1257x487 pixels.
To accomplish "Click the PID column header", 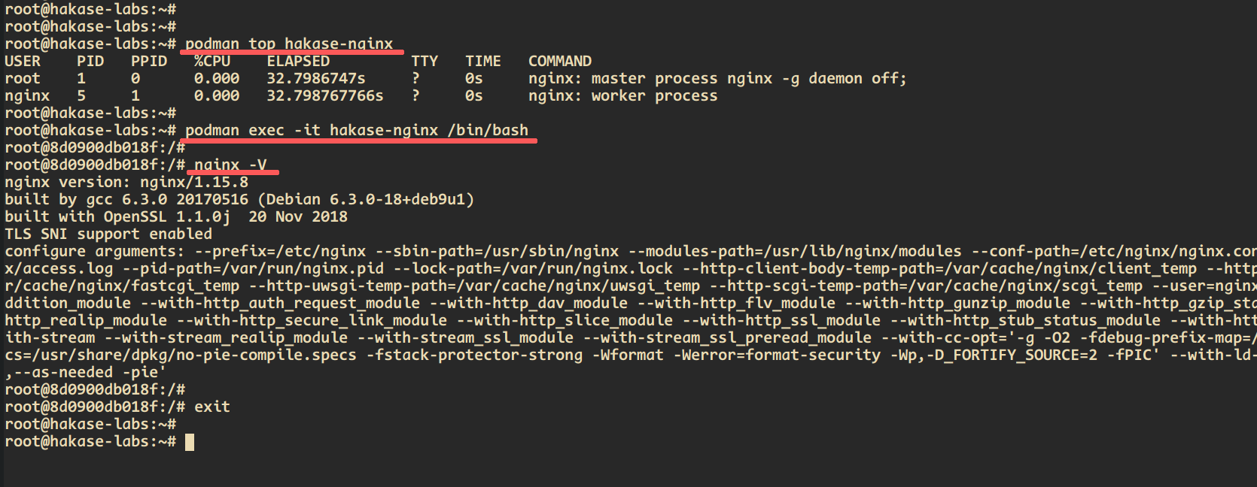I will [x=90, y=62].
